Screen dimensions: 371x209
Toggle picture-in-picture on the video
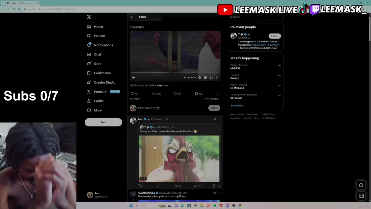(211, 78)
